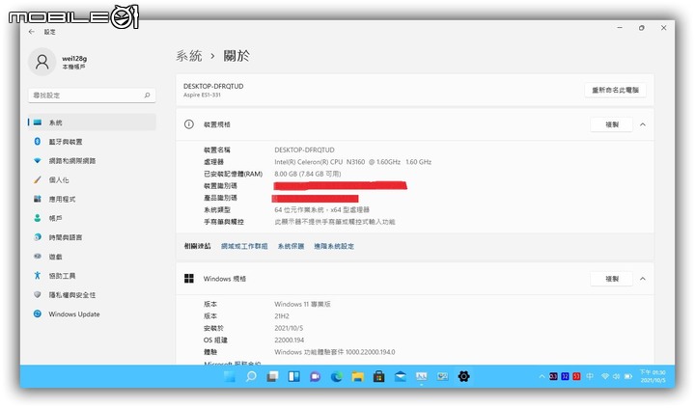Click the wei128g user name
Image resolution: width=695 pixels, height=408 pixels.
[x=74, y=58]
